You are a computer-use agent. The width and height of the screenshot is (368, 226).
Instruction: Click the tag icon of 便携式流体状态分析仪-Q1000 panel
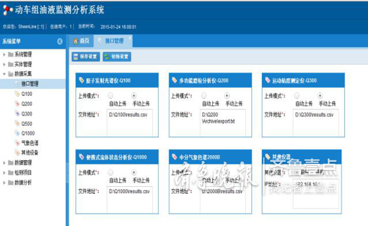coord(82,157)
